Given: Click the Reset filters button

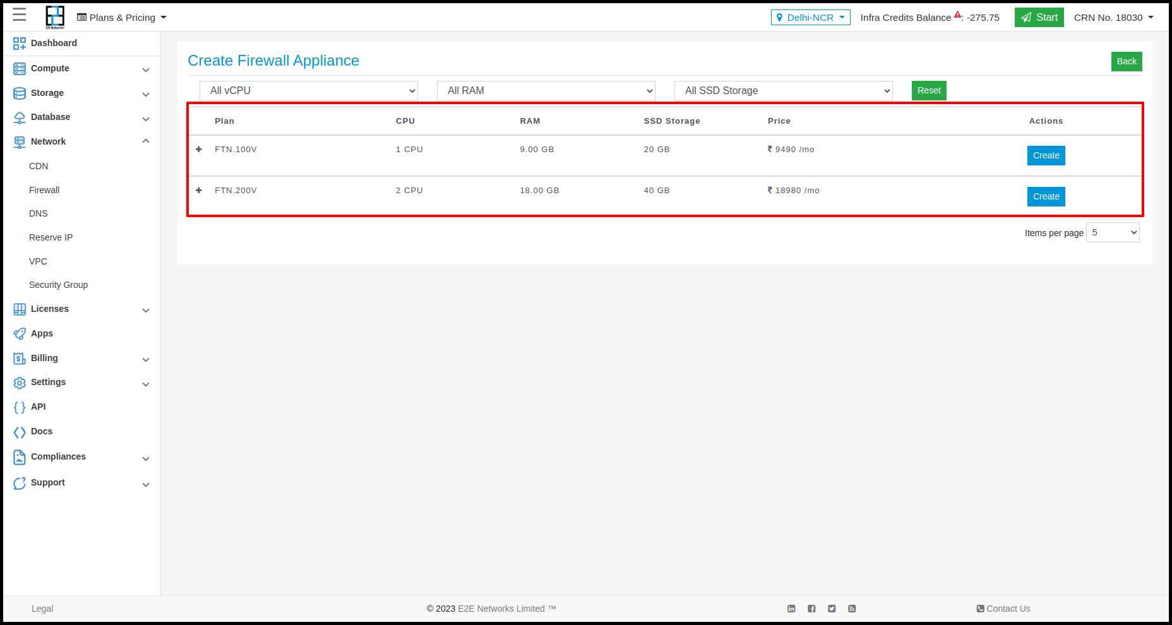Looking at the screenshot, I should [x=929, y=90].
